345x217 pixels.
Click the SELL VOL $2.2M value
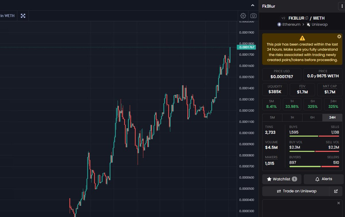coord(334,147)
